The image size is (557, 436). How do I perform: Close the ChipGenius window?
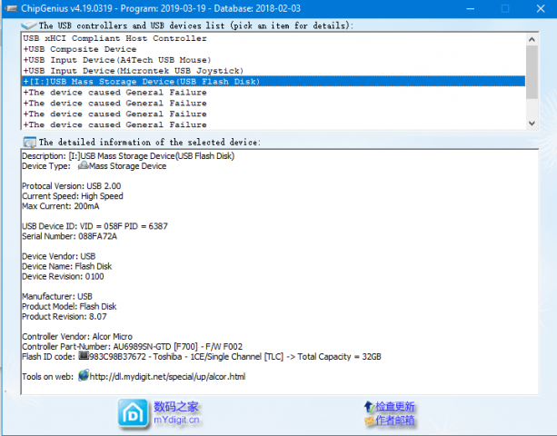541,8
